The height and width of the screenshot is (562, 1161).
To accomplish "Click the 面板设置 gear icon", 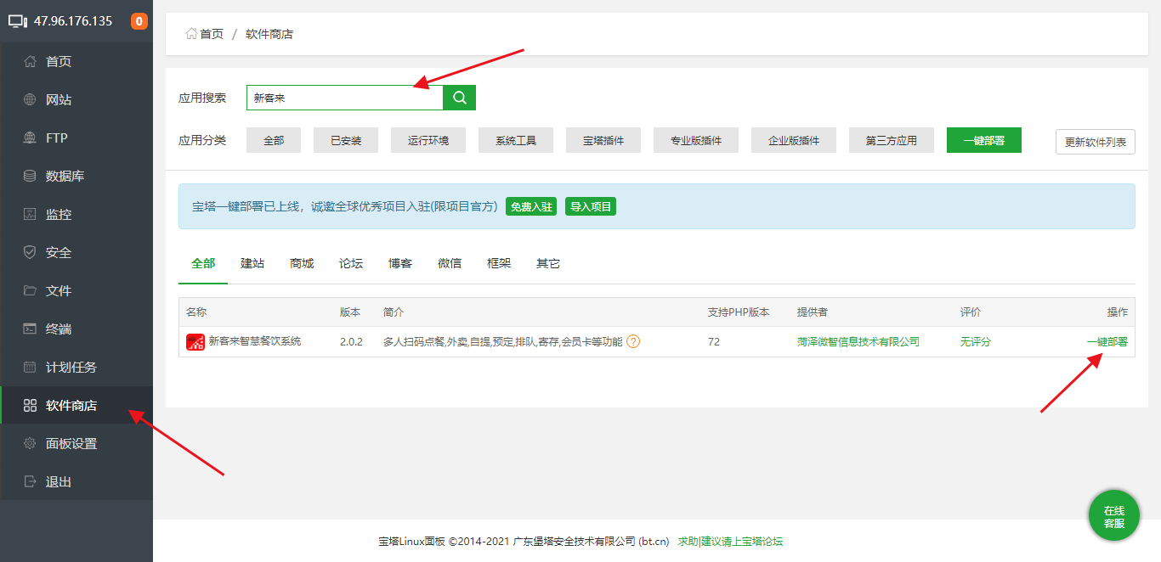I will pos(30,443).
